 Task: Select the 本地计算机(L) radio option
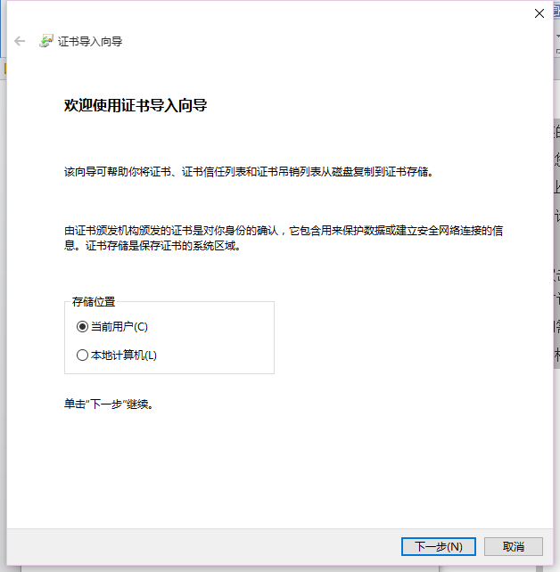pyautogui.click(x=117, y=355)
